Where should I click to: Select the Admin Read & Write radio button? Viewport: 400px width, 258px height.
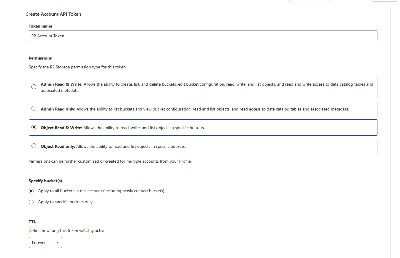click(34, 87)
